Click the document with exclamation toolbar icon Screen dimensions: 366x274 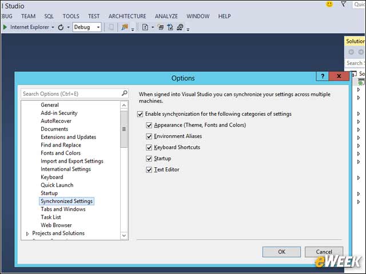[145, 27]
